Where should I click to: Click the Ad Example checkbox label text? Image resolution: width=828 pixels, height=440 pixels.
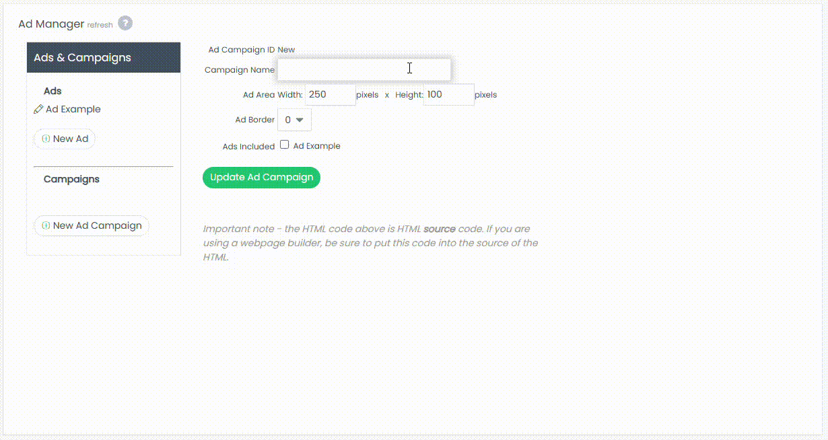317,146
